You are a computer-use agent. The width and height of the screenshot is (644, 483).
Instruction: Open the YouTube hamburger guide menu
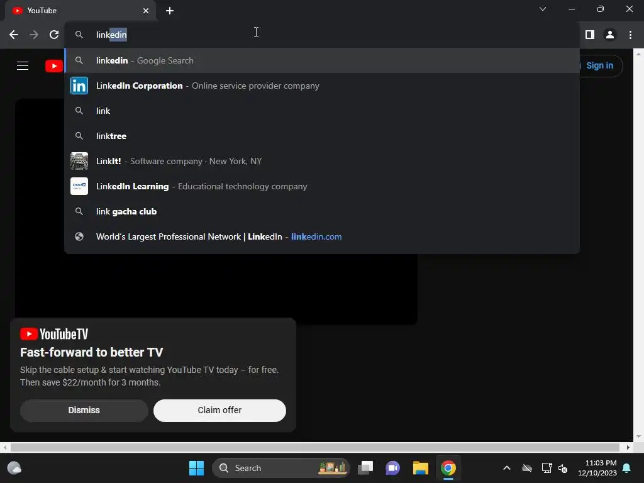(23, 65)
